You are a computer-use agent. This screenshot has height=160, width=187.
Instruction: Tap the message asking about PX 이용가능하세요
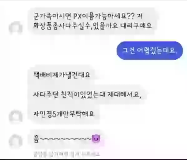92,21
